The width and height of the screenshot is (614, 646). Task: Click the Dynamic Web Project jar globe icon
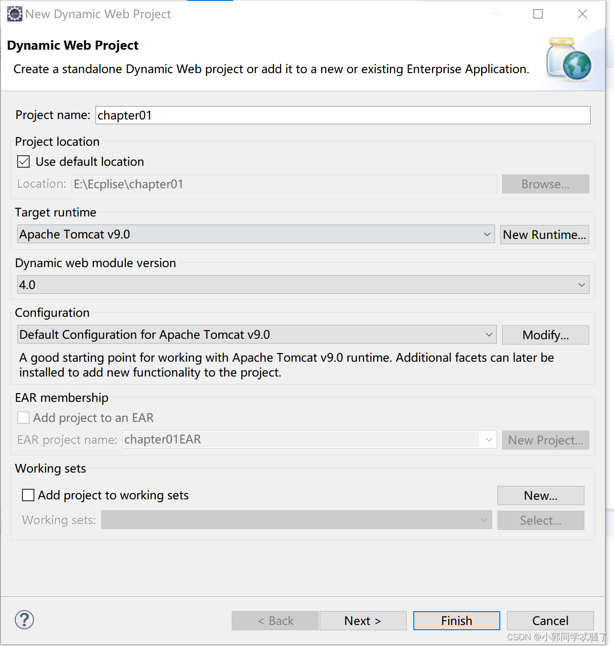[x=569, y=59]
